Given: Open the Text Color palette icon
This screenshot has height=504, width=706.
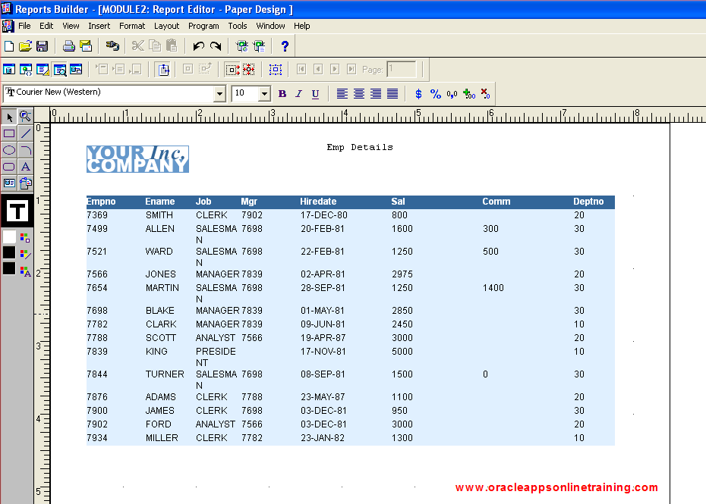Looking at the screenshot, I should click(x=25, y=271).
